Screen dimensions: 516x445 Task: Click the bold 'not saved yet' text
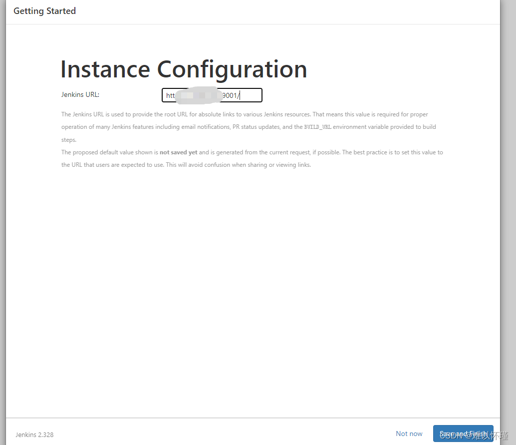[x=178, y=152]
